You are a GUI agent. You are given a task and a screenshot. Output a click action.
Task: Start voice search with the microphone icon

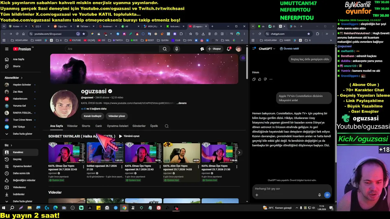[176, 49]
